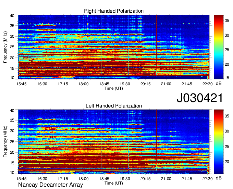Click the 35 MHz tick on Right Handed plot
This screenshot has height=189, width=233.
coord(12,26)
